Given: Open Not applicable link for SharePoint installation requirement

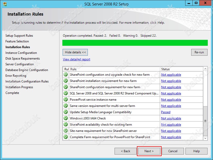Looking at the screenshot, I should (171, 81).
